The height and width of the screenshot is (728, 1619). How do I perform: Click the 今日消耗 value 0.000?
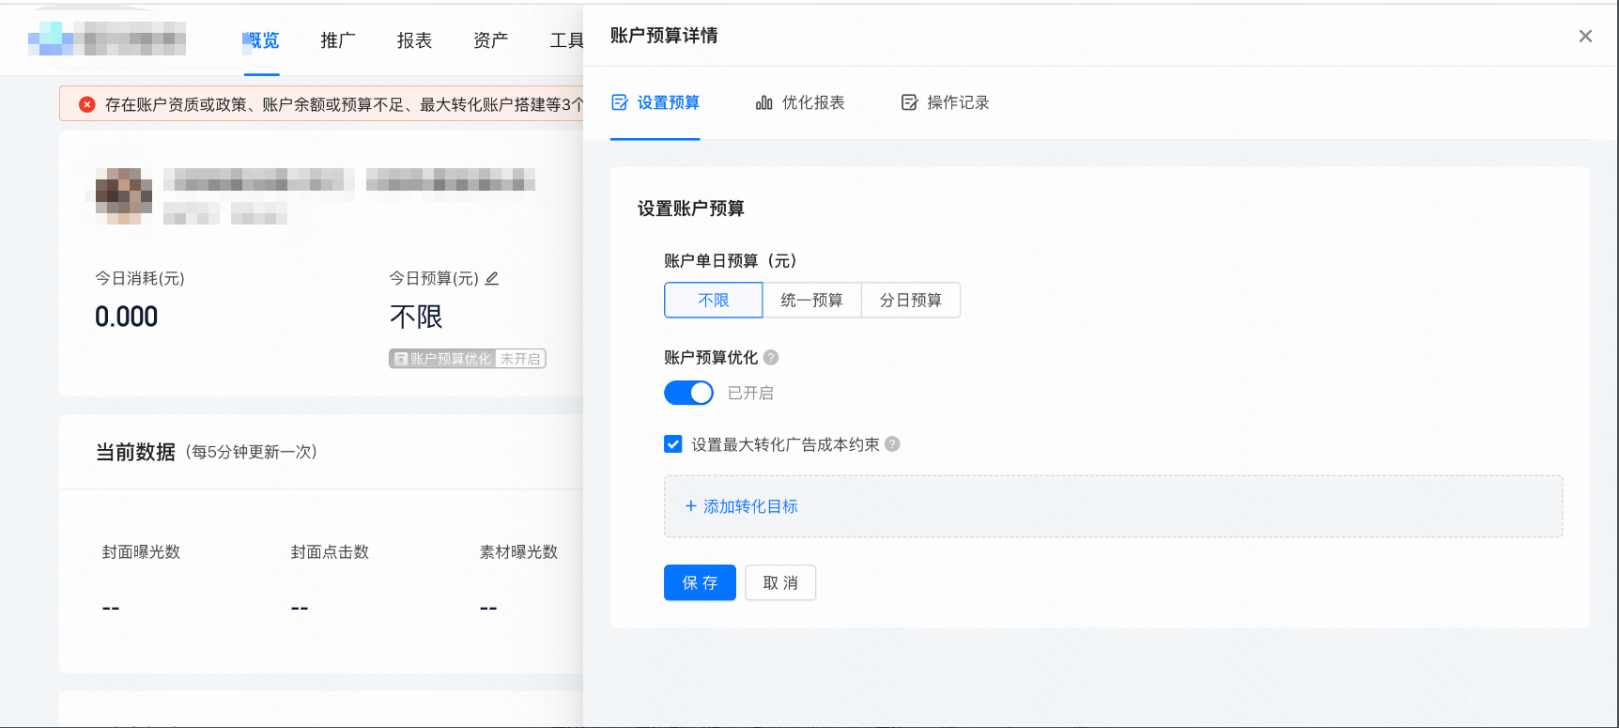127,317
